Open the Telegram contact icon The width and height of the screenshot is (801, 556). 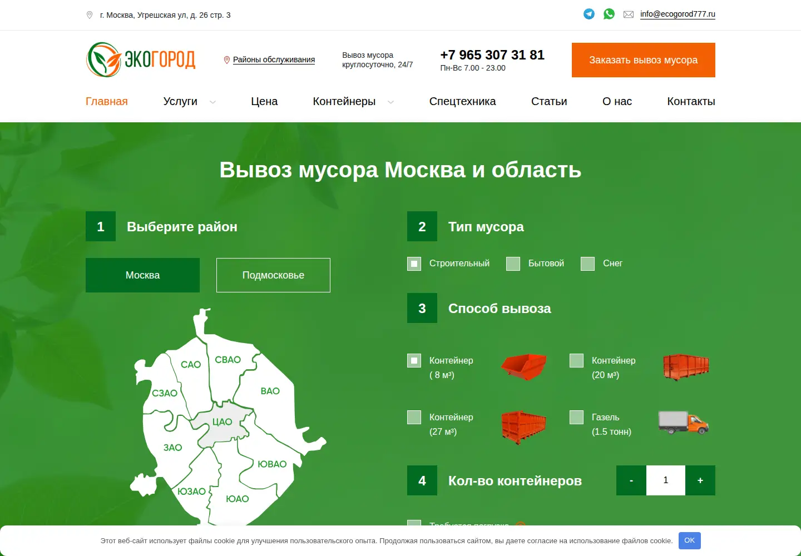click(589, 14)
